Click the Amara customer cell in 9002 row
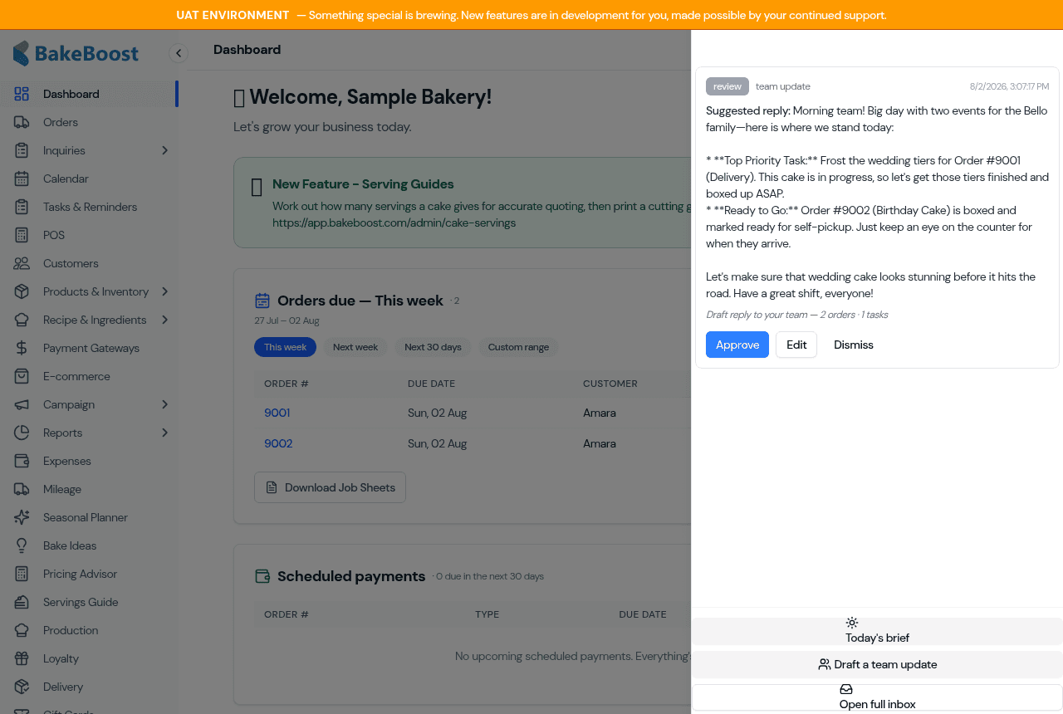 [x=600, y=443]
